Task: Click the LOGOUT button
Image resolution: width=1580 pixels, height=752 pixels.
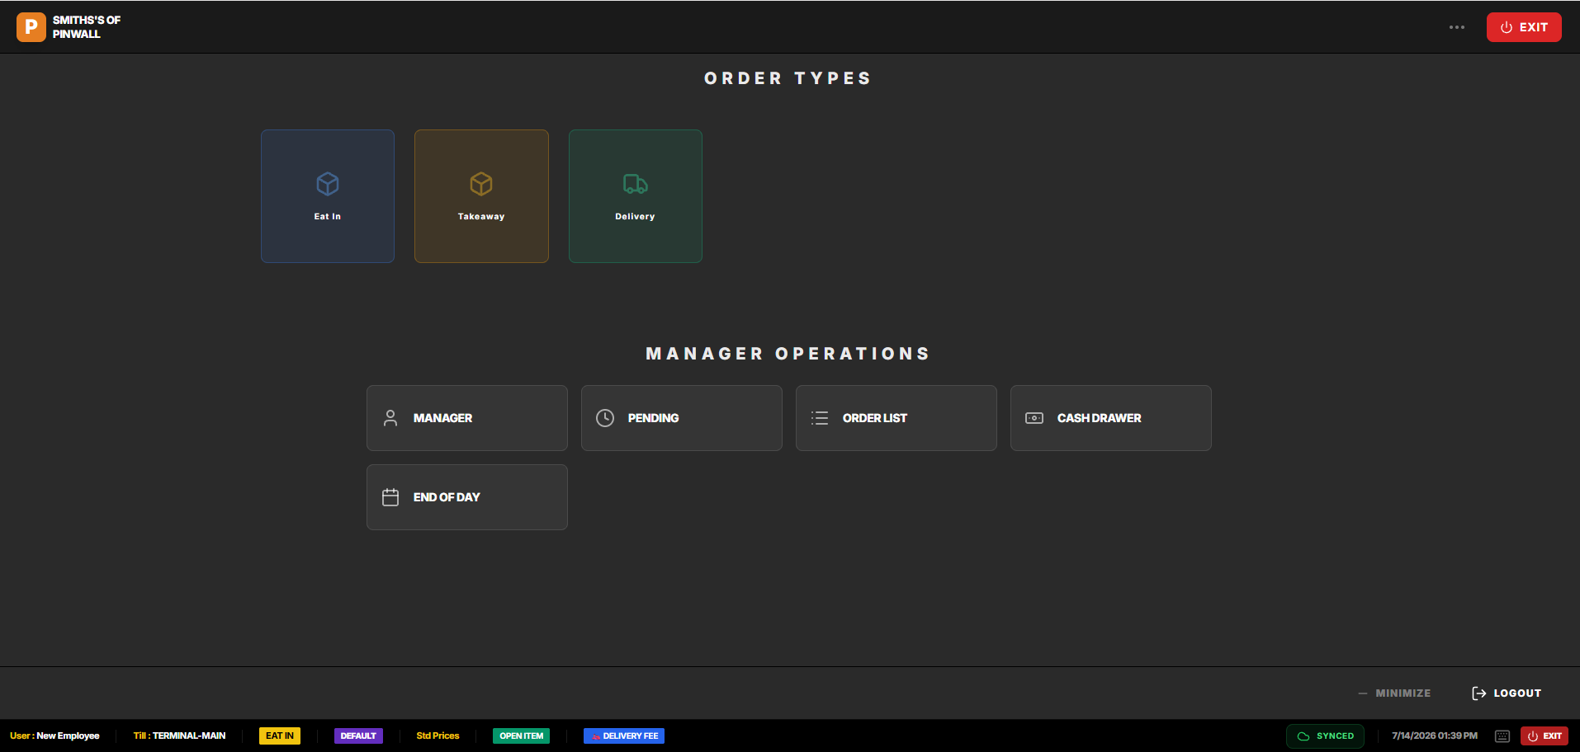Action: pos(1507,693)
